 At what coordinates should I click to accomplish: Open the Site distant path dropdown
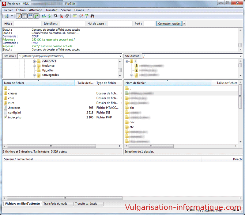pos(241,56)
